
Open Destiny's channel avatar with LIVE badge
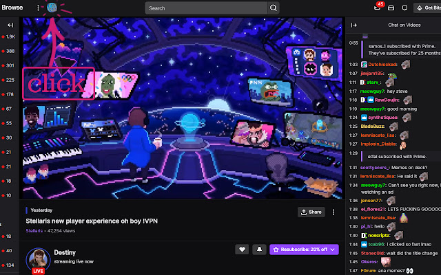coord(38,260)
